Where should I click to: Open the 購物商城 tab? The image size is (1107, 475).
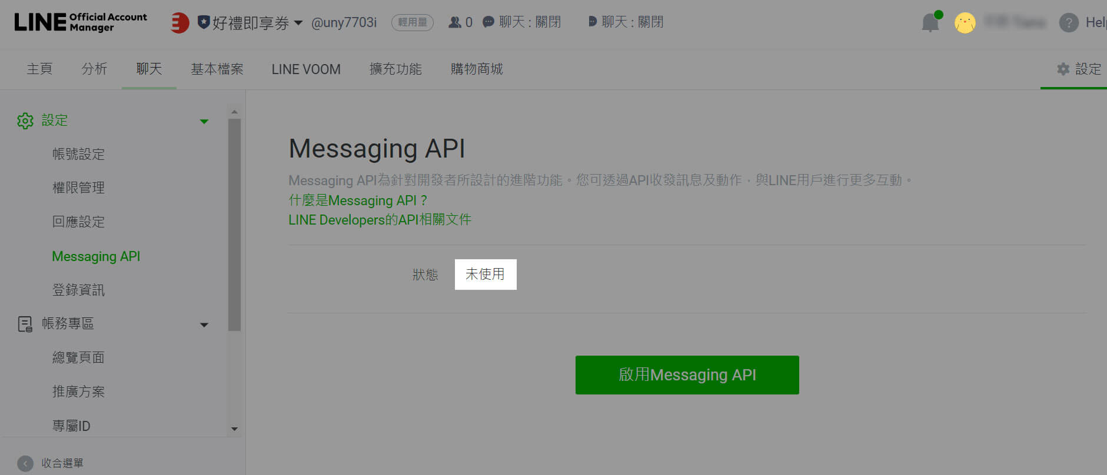click(477, 69)
